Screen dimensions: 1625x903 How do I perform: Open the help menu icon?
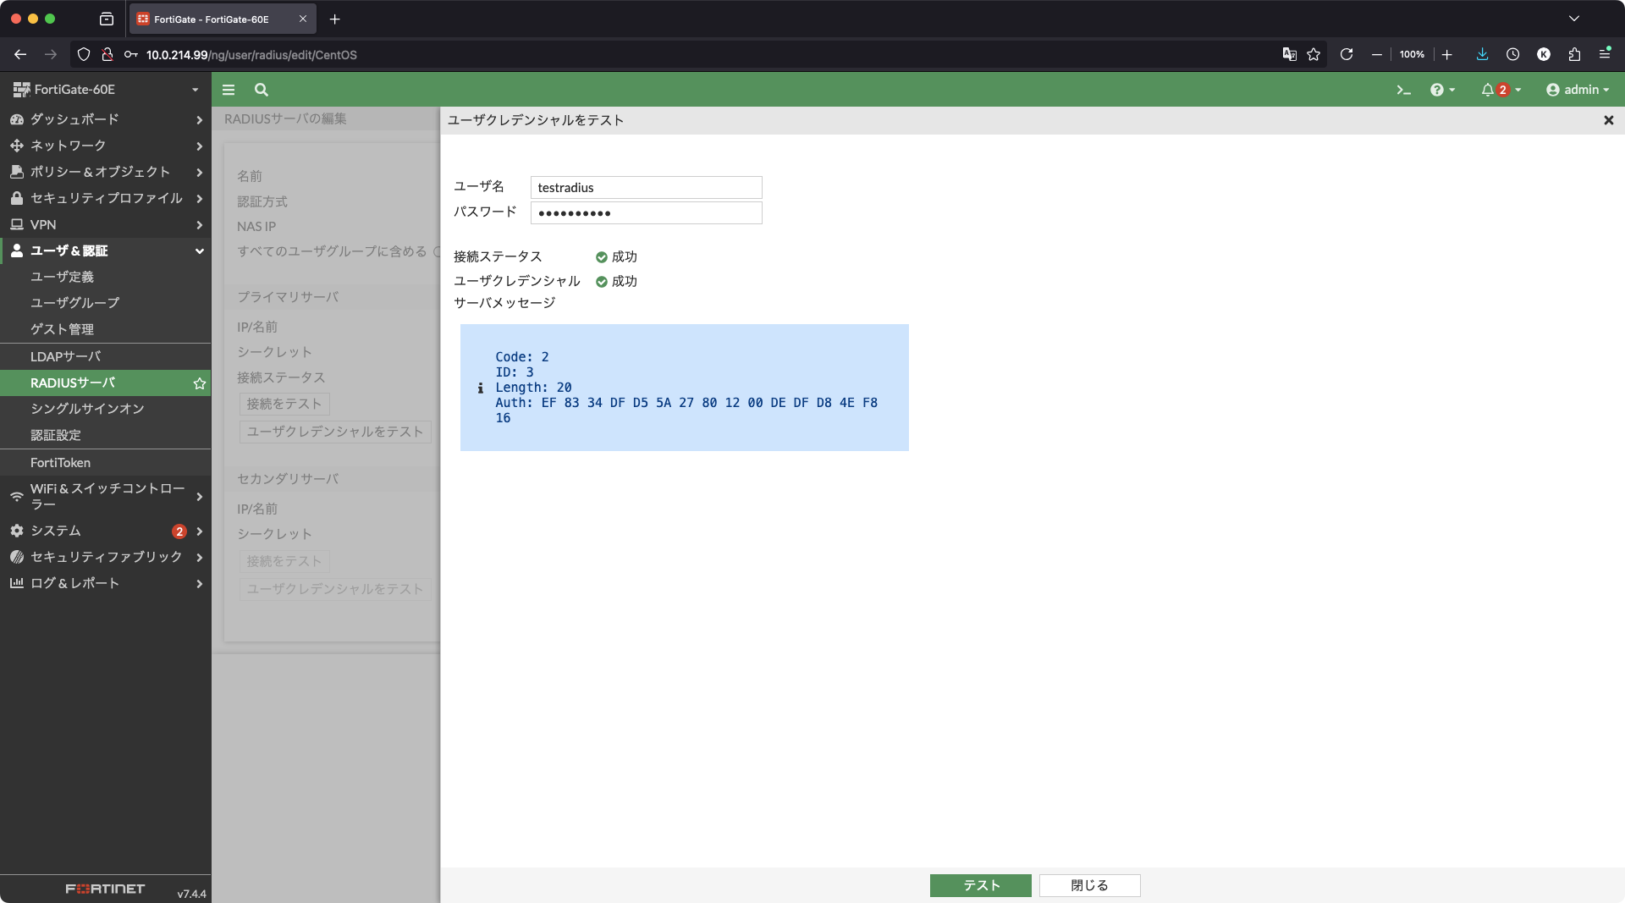tap(1442, 90)
